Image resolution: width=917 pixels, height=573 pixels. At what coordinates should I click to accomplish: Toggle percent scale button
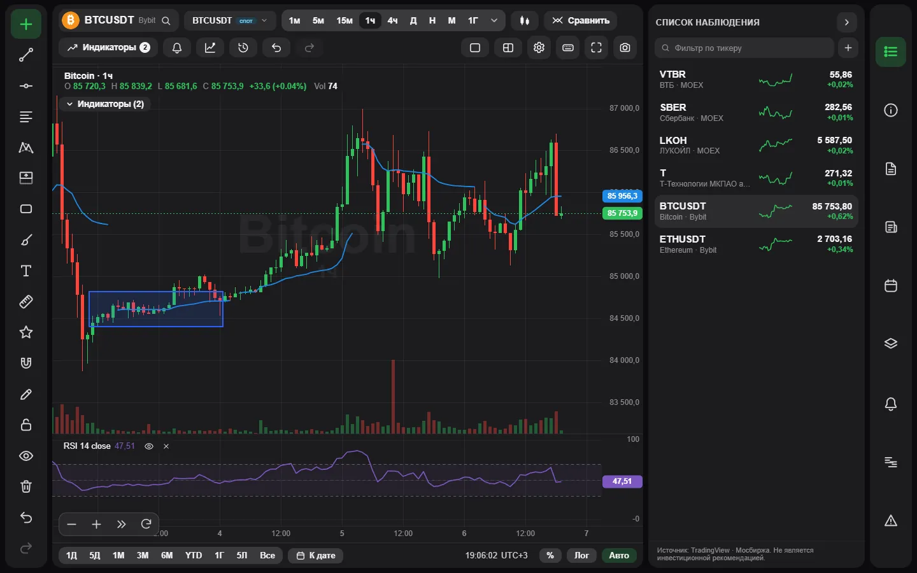(550, 555)
